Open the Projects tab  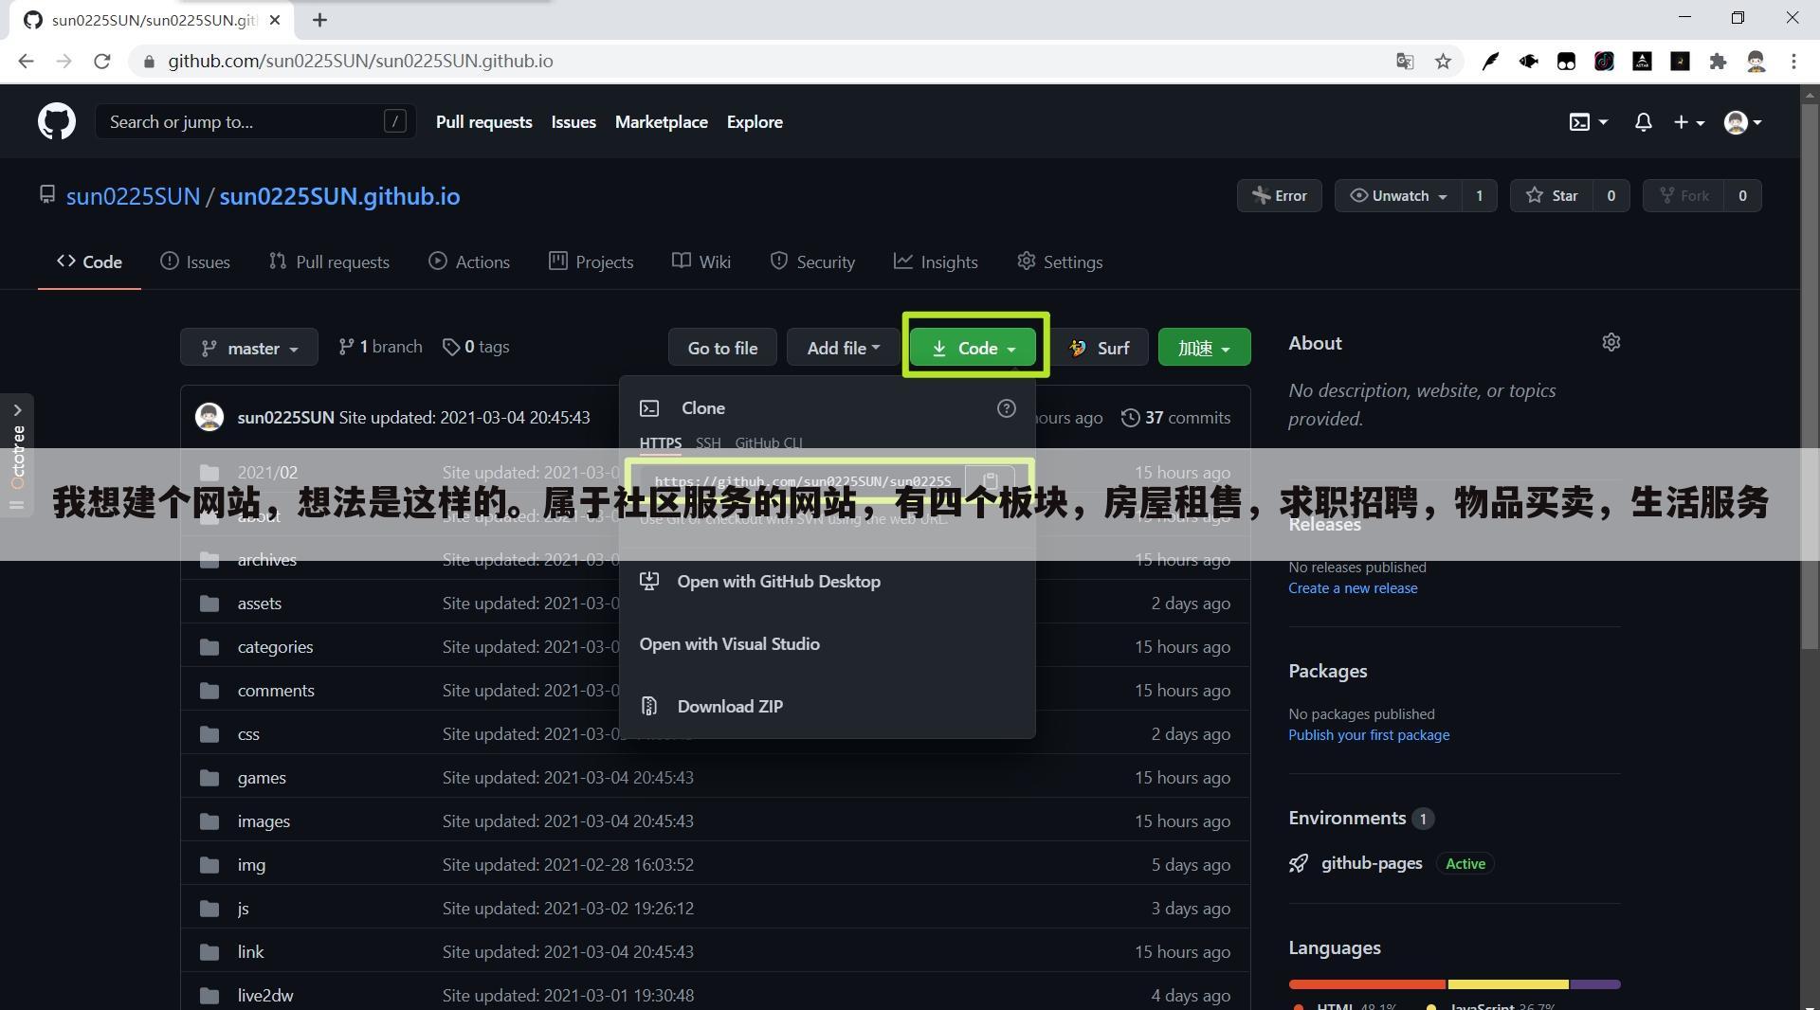tap(591, 262)
